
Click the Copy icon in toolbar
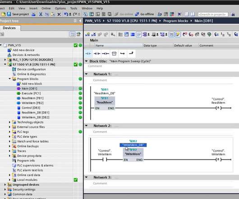point(47,14)
